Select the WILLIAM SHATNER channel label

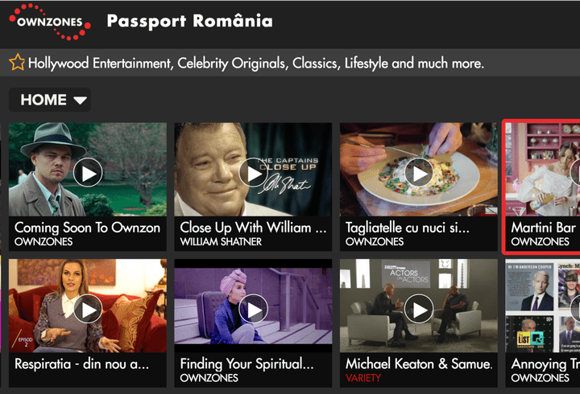click(x=221, y=242)
